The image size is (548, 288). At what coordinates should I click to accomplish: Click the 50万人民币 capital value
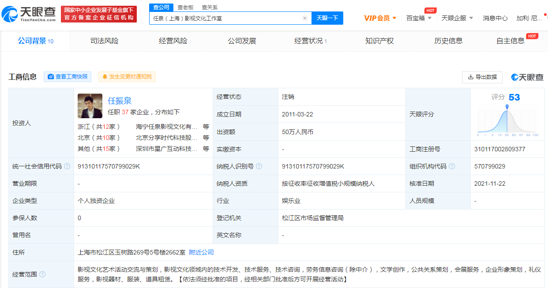tap(297, 131)
